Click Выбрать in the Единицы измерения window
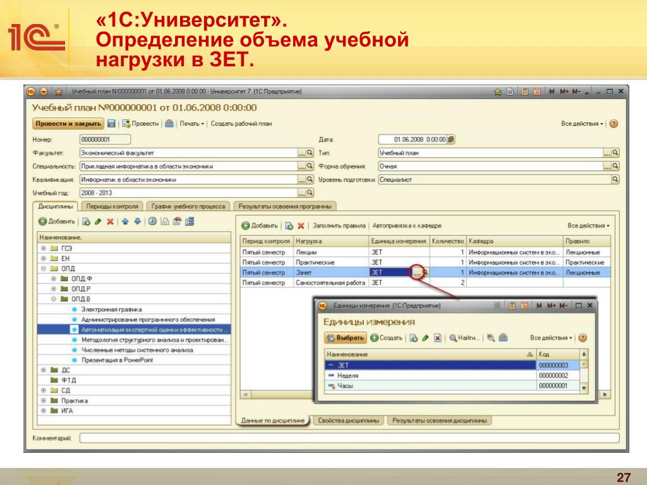 346,338
